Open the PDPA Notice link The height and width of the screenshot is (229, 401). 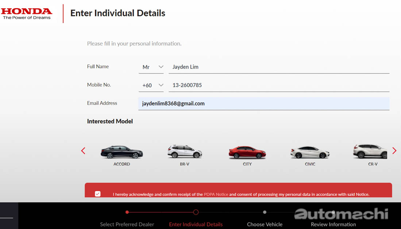coord(216,194)
